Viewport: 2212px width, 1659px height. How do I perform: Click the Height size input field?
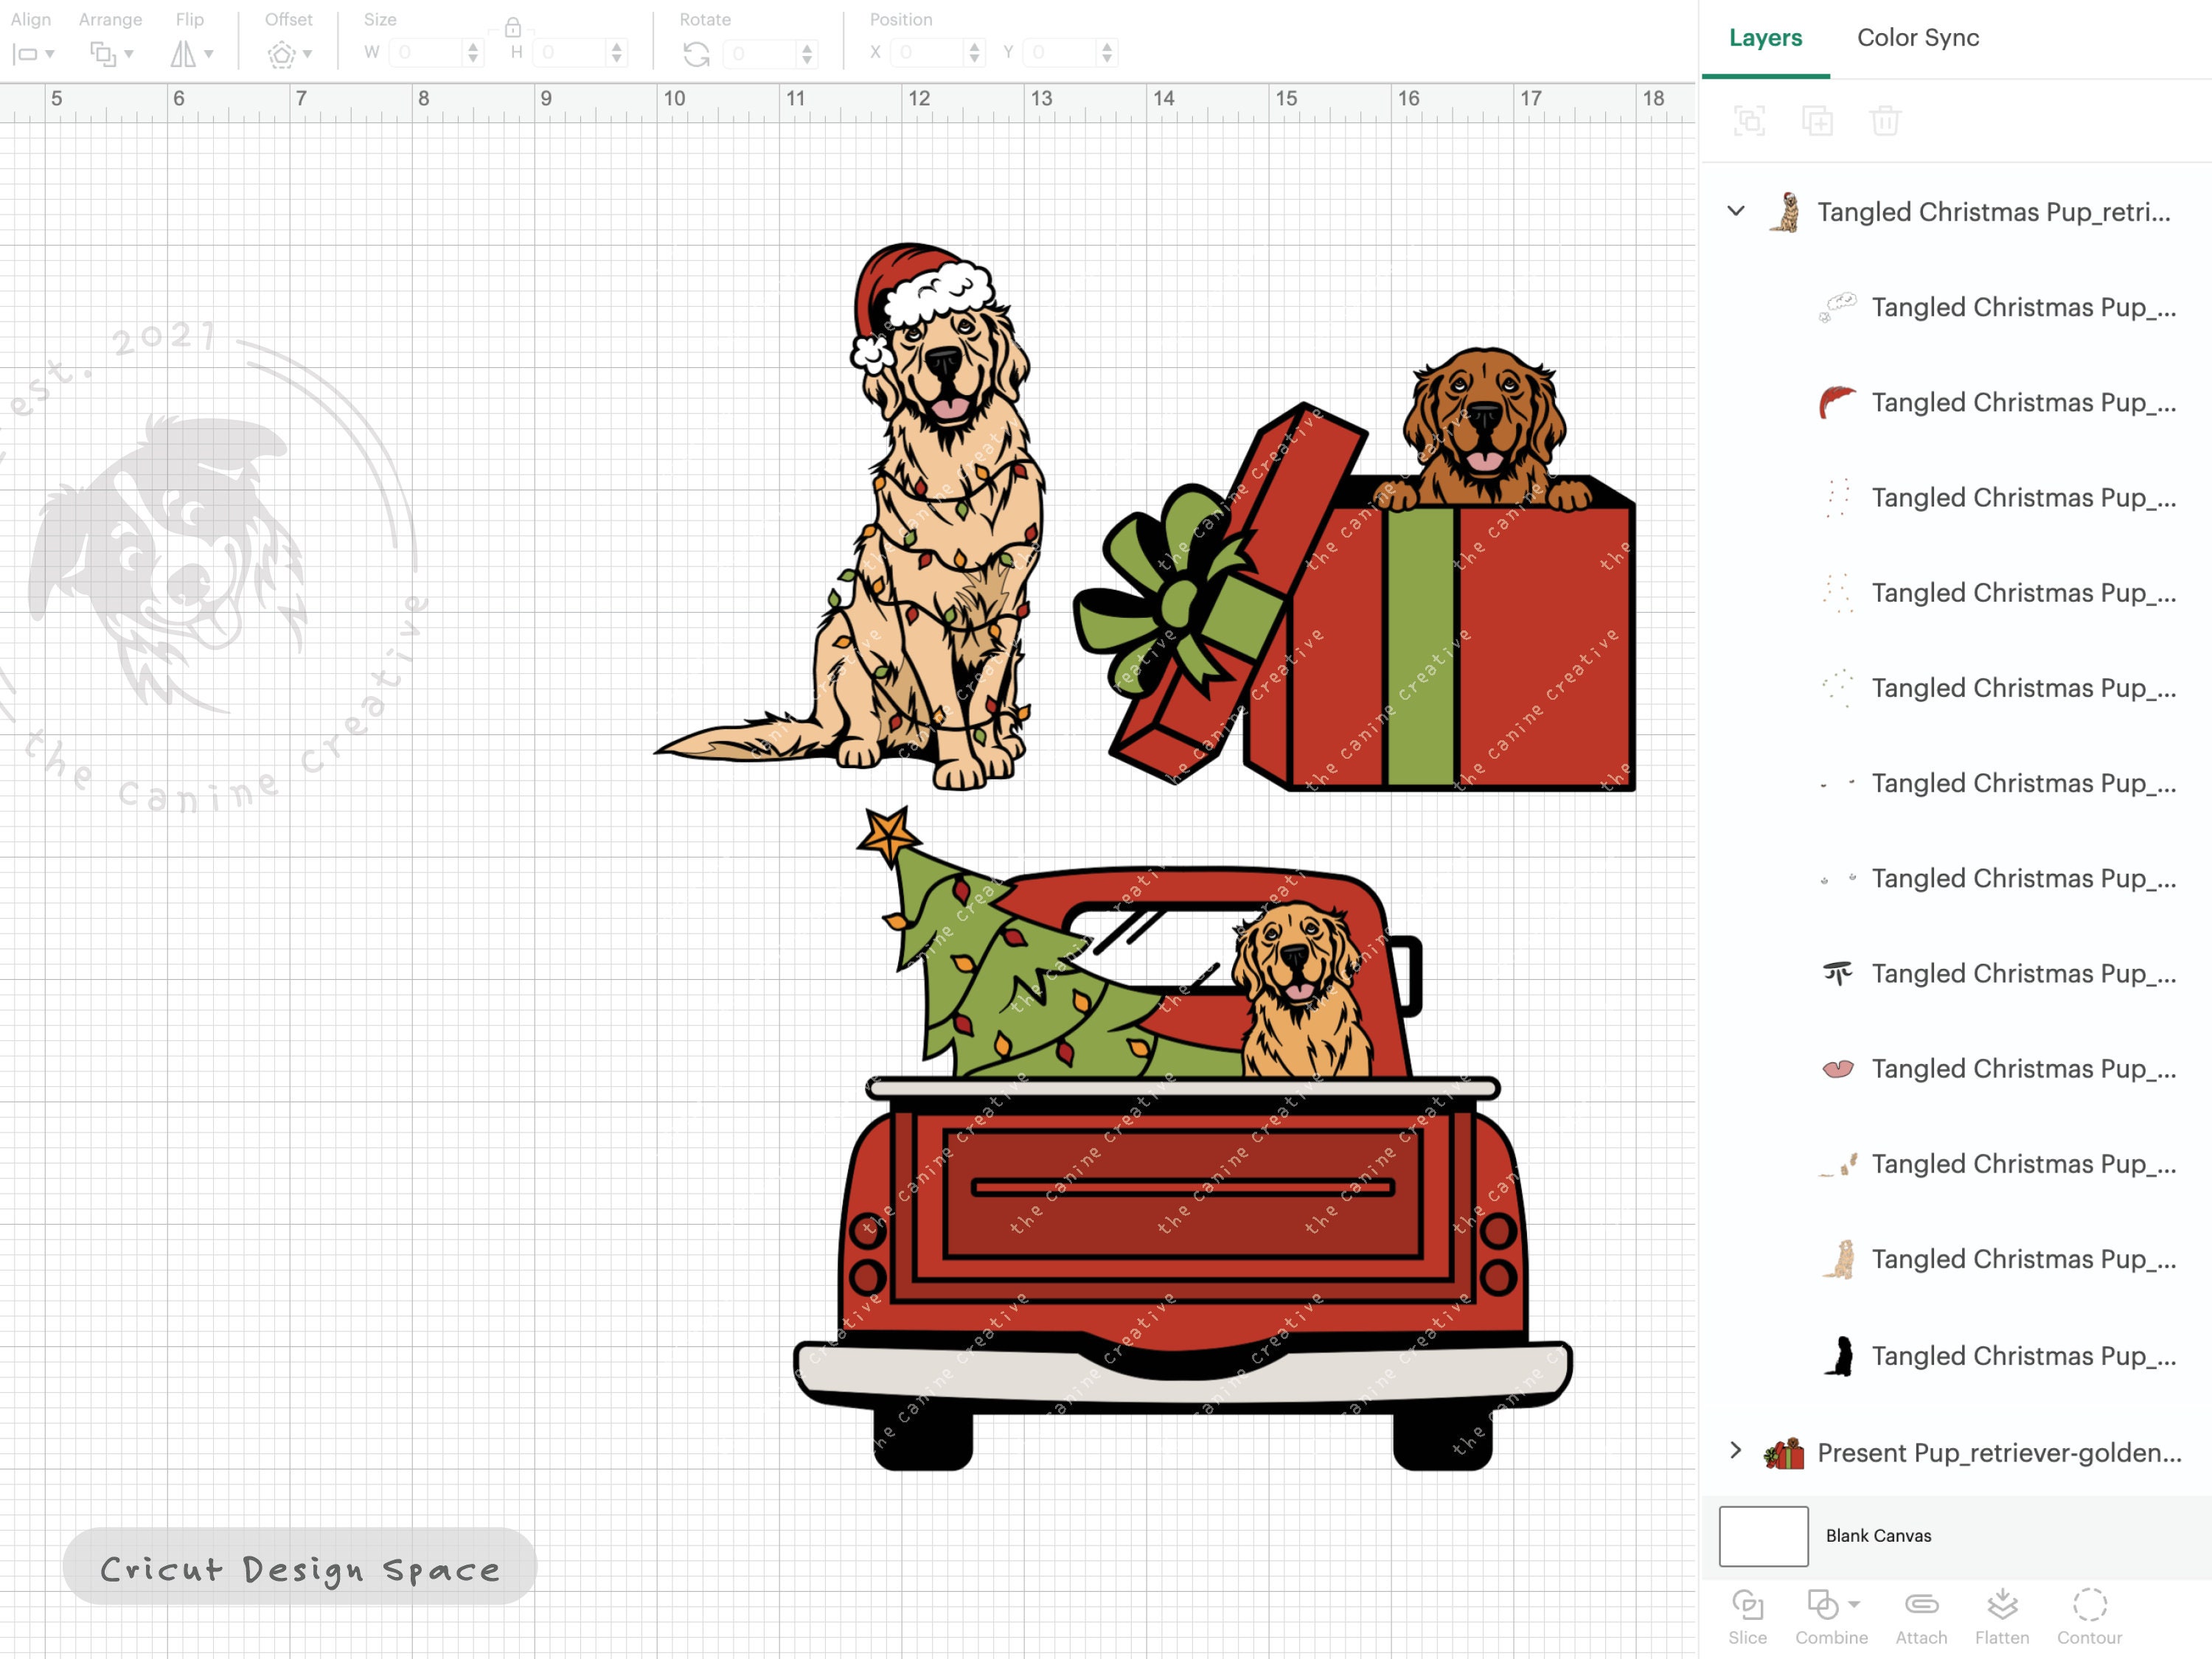click(570, 53)
